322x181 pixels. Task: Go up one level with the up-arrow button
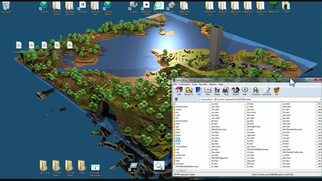point(176,99)
